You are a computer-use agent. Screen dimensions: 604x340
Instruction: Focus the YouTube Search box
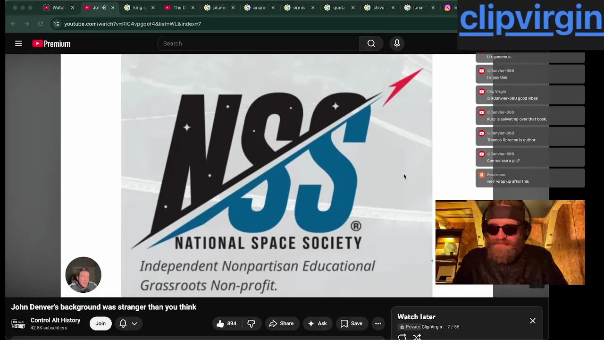coord(258,43)
